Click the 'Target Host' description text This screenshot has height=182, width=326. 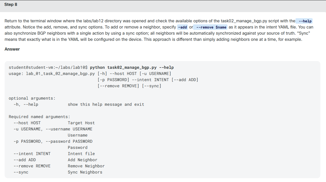[x=81, y=123]
